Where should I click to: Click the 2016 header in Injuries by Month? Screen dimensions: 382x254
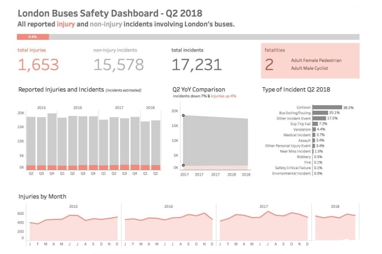pos(168,206)
